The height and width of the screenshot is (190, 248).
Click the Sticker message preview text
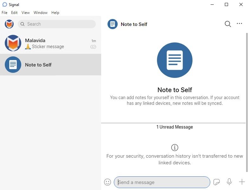[48, 47]
